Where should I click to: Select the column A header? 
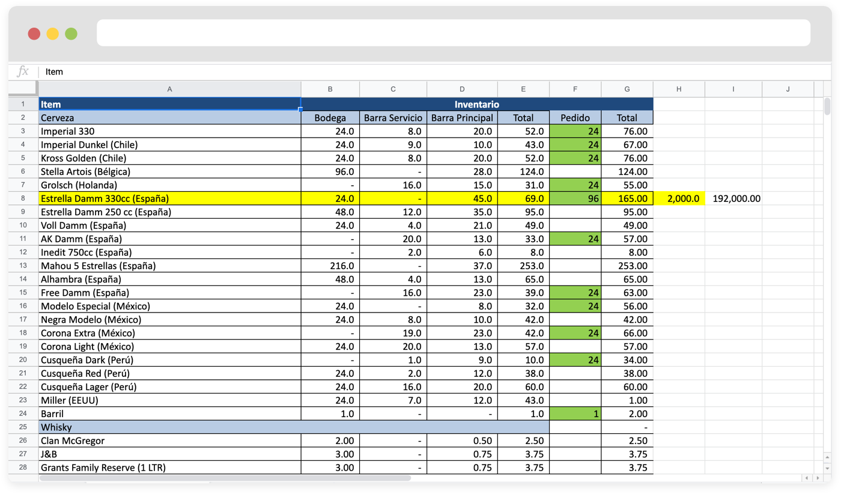pyautogui.click(x=169, y=89)
